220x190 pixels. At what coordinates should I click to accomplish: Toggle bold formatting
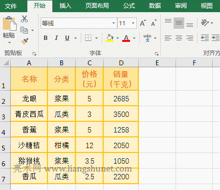click(45, 38)
